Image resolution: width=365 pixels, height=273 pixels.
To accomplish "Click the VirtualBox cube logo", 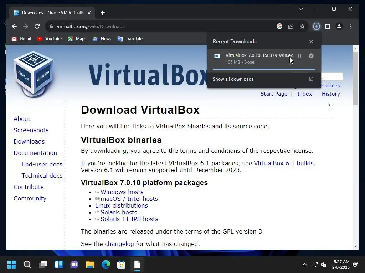I will click(x=34, y=74).
